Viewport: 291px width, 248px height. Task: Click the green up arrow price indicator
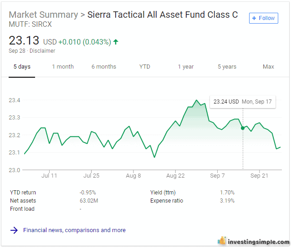coord(116,42)
